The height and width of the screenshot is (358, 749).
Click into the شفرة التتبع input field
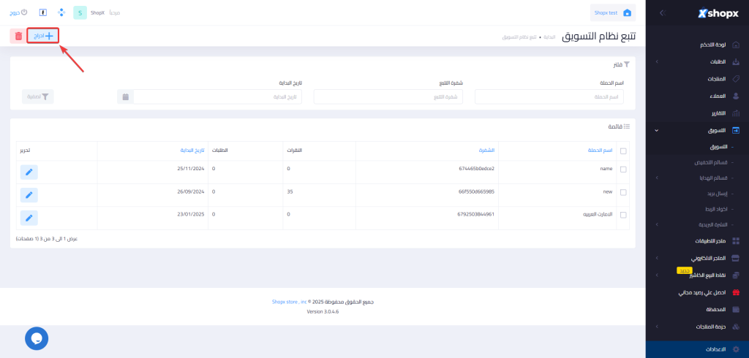[388, 96]
